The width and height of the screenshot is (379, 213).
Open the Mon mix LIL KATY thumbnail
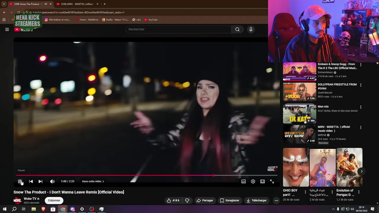[x=299, y=114]
